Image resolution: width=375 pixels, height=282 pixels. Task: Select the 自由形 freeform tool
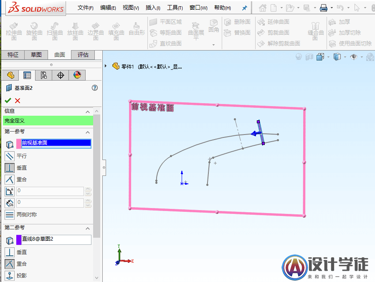pyautogui.click(x=137, y=29)
